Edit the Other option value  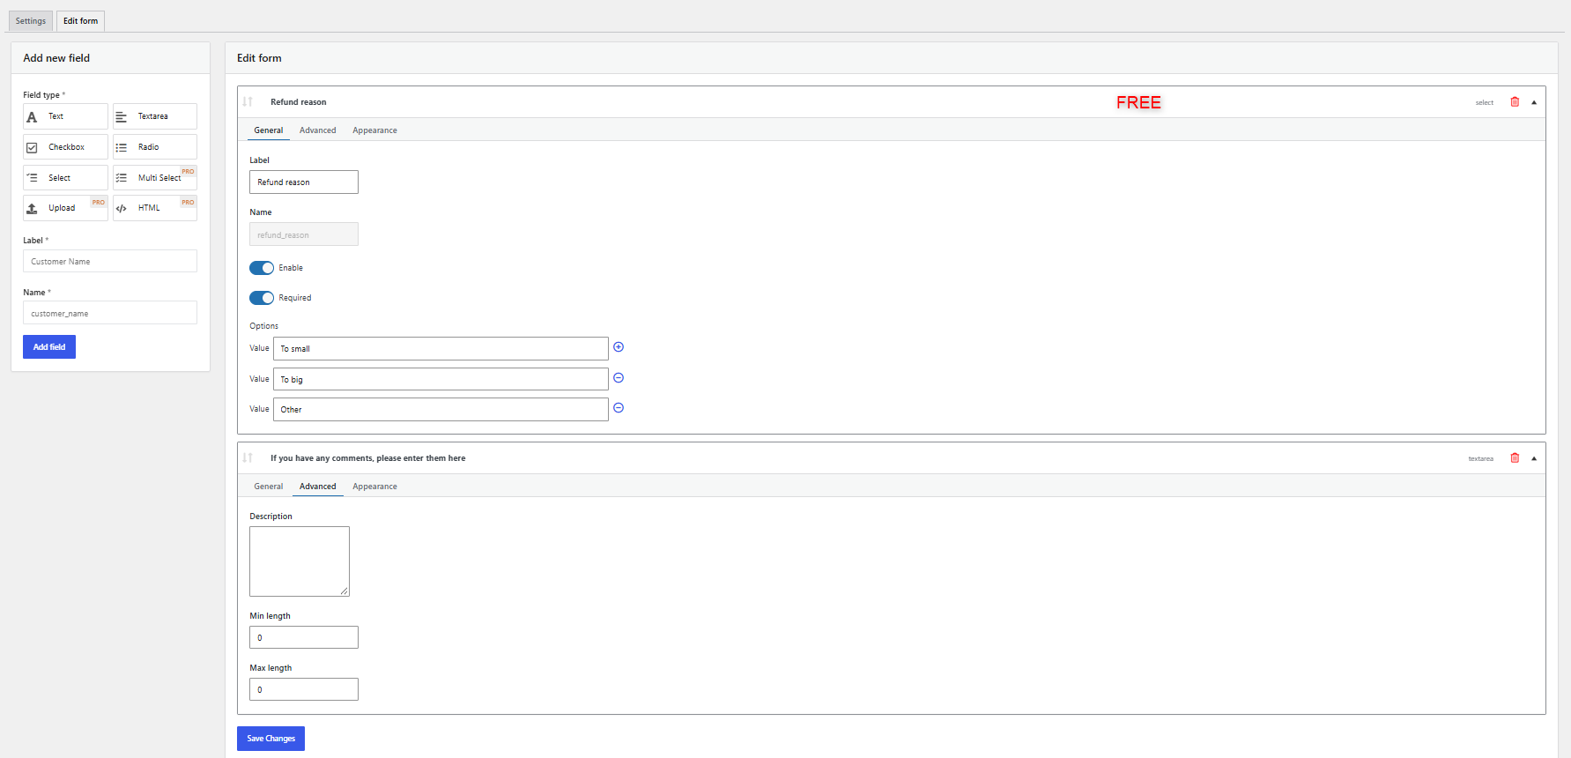pyautogui.click(x=441, y=409)
